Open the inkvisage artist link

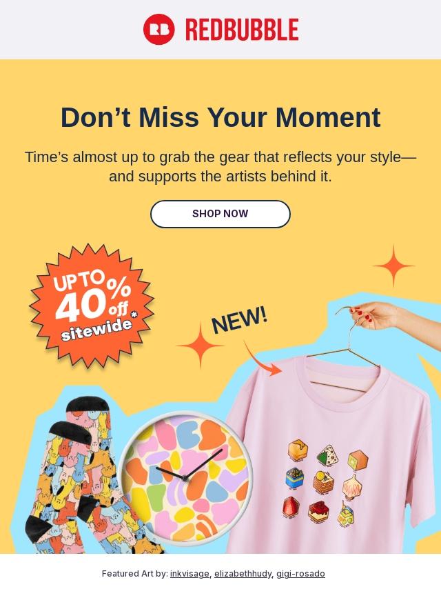click(189, 574)
